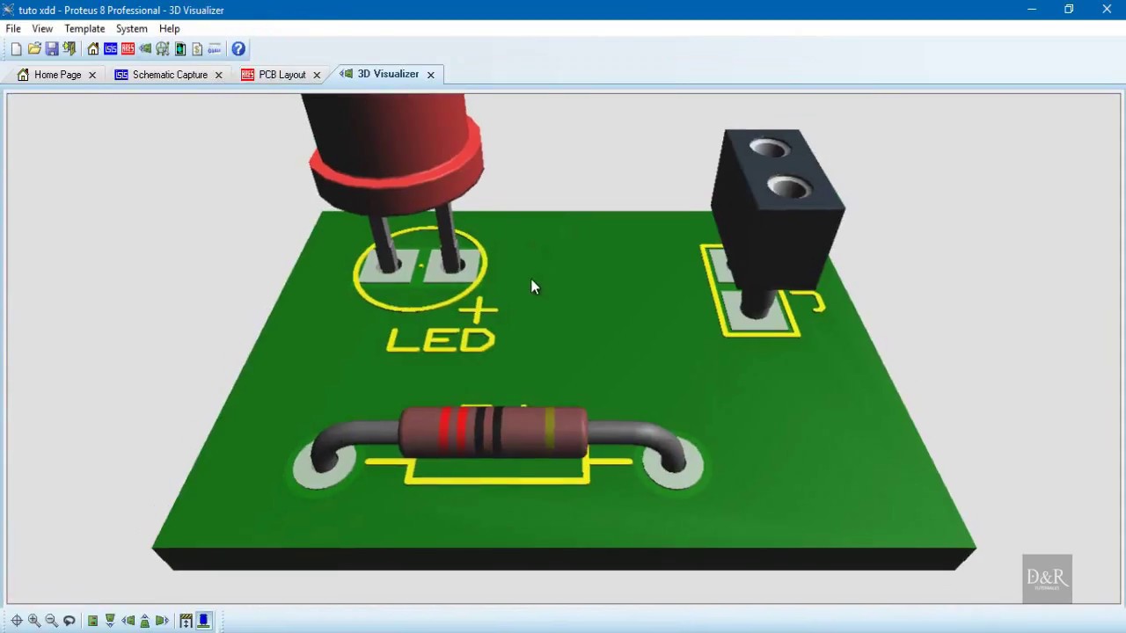Click the Close Project door icon
Screen dimensions: 1126x633
click(69, 49)
